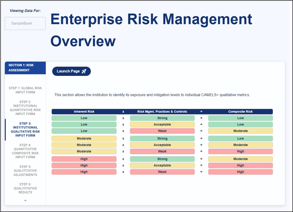Open Step 2: Institutional Quantitative Risk Input Form

click(x=25, y=108)
